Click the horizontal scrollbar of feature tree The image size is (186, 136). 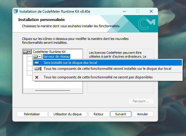coord(53,90)
